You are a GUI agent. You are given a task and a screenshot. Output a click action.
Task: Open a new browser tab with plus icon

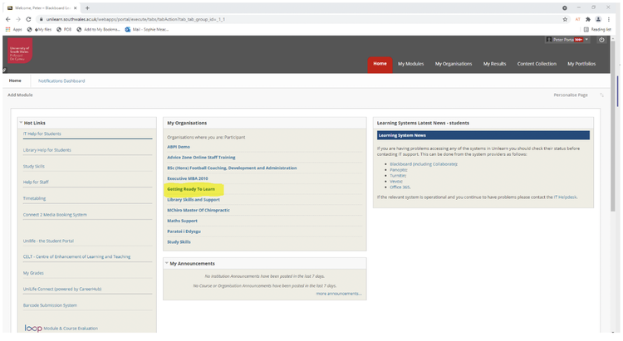click(x=88, y=7)
